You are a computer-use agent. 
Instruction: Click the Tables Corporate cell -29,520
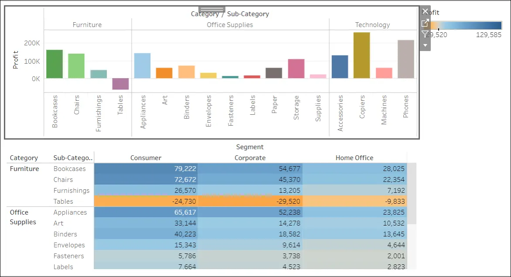pyautogui.click(x=250, y=202)
